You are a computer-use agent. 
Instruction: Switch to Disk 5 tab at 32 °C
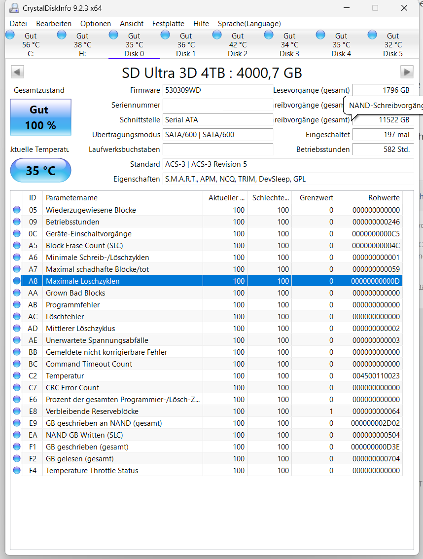393,44
